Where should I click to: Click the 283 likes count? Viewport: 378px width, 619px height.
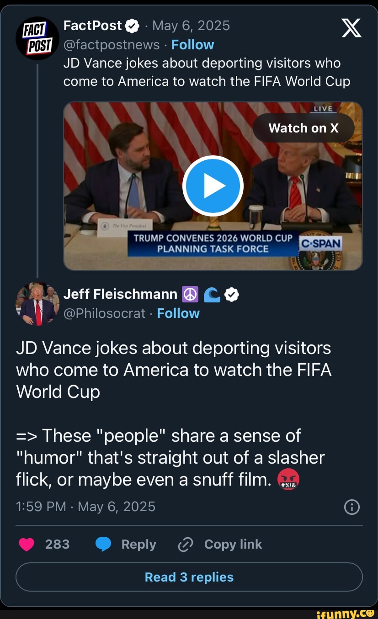click(x=58, y=544)
